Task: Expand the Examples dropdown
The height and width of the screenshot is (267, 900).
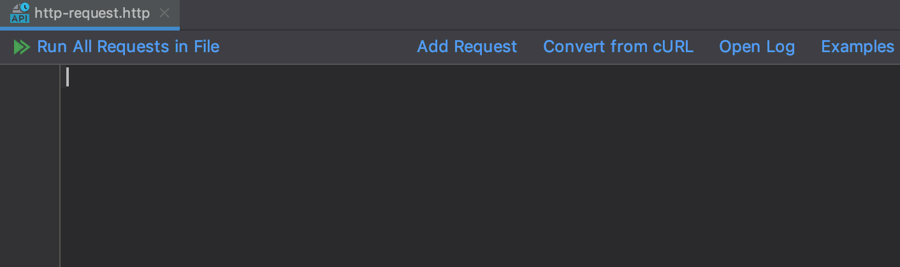Action: pyautogui.click(x=857, y=47)
